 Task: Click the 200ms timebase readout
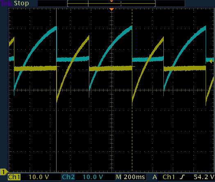pos(134,177)
